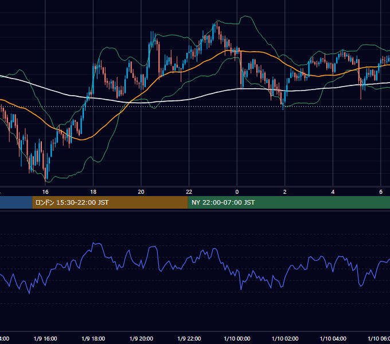Click the 1/10 00:00 date label
The width and height of the screenshot is (390, 344).
pyautogui.click(x=237, y=338)
